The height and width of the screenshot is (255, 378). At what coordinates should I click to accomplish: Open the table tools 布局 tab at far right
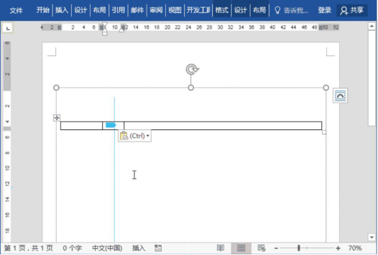pos(259,10)
